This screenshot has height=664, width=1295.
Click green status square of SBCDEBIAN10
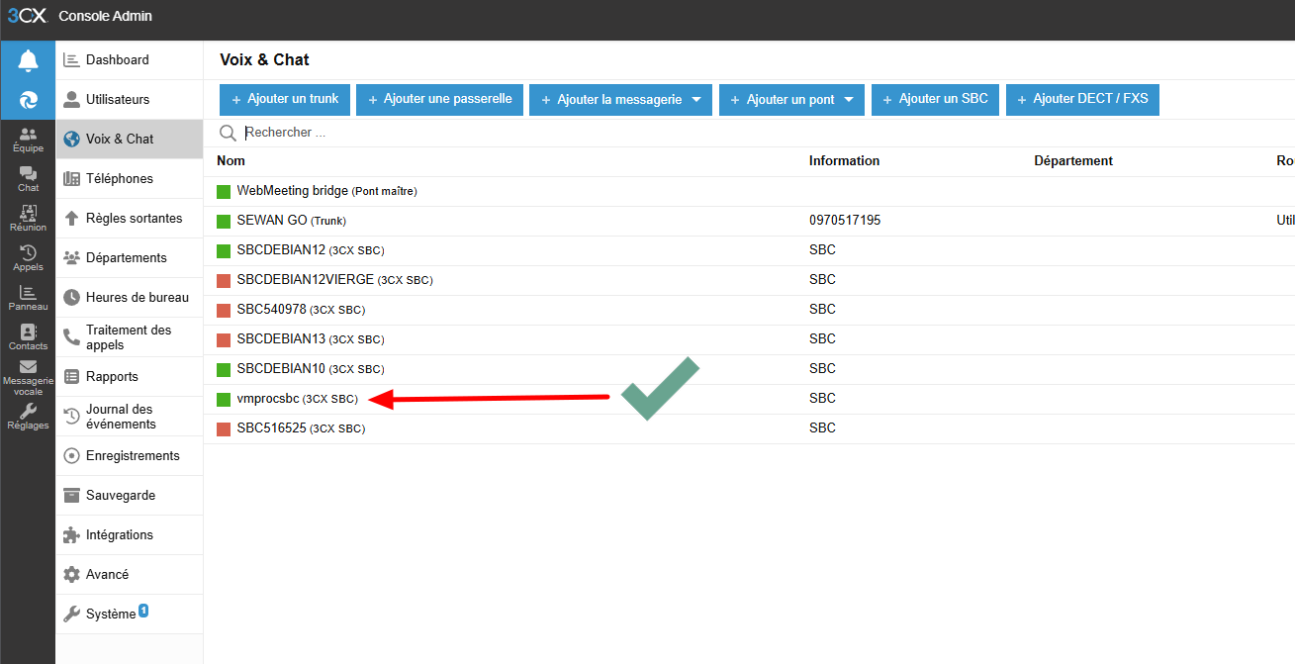tap(224, 369)
